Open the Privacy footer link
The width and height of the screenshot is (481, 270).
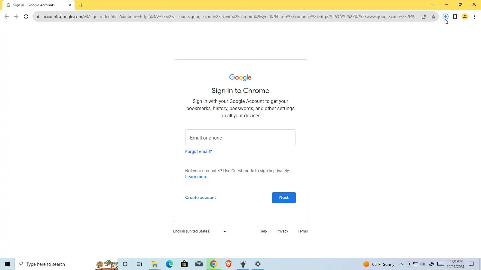click(282, 231)
